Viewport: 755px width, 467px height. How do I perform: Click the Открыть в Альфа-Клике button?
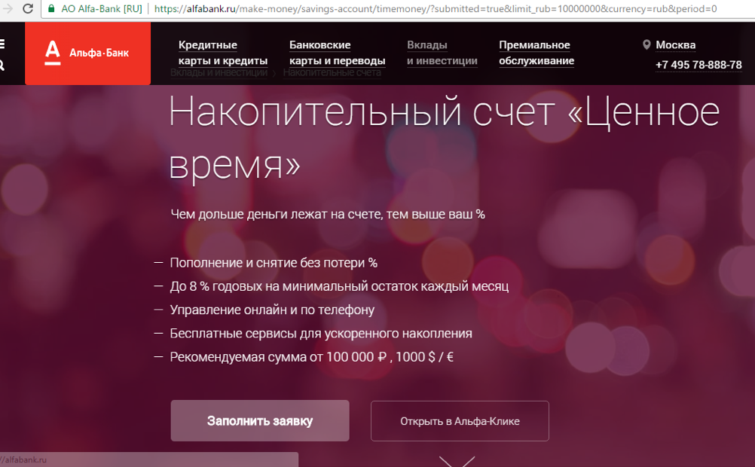(460, 421)
